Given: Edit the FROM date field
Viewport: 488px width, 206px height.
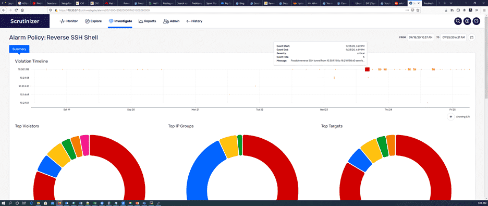Looking at the screenshot, I should coord(420,38).
